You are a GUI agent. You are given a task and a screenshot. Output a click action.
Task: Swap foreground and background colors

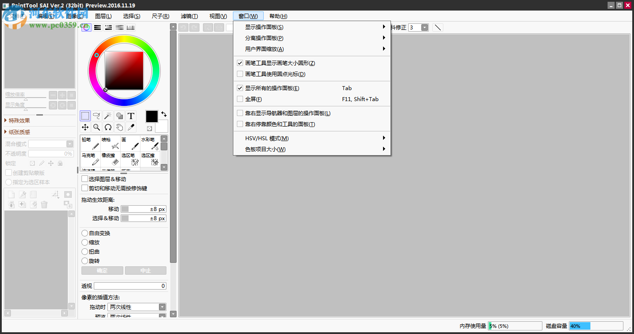tap(164, 114)
